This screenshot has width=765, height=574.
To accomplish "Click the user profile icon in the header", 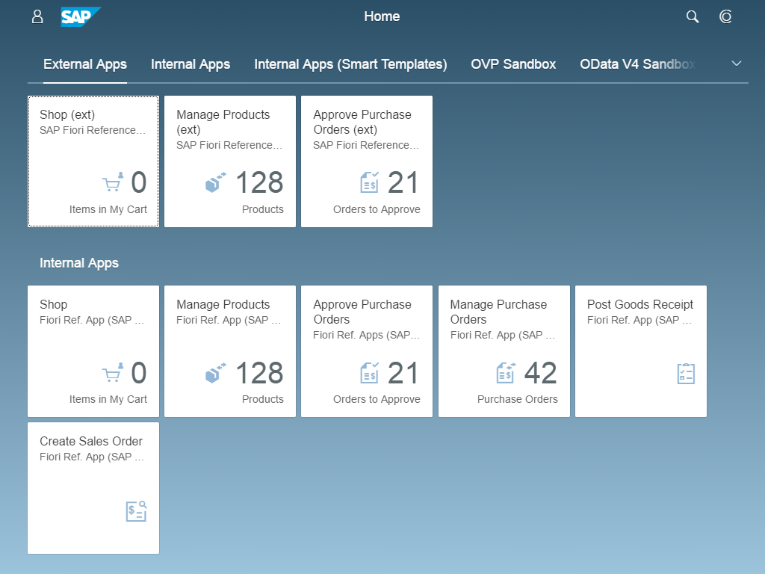I will click(37, 16).
